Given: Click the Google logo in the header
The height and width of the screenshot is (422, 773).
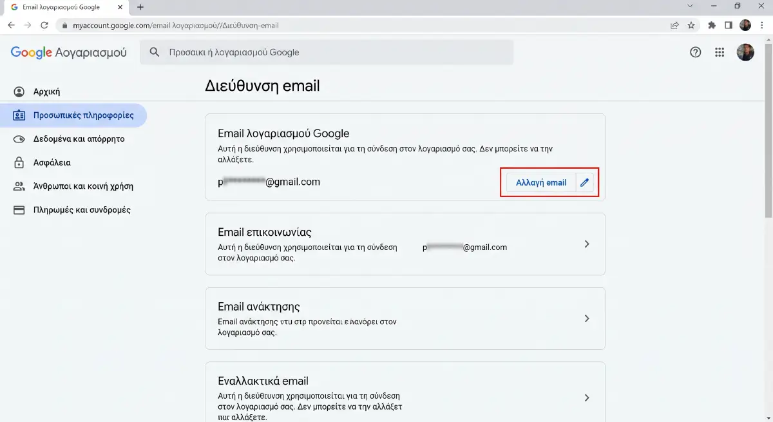Looking at the screenshot, I should 31,53.
